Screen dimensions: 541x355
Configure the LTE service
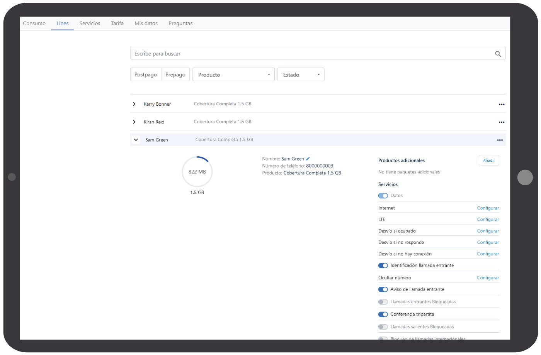pos(488,220)
